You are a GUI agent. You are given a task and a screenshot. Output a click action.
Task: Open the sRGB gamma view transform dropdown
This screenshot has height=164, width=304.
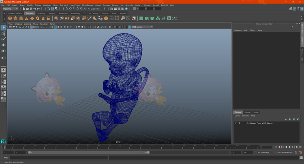tap(142, 27)
